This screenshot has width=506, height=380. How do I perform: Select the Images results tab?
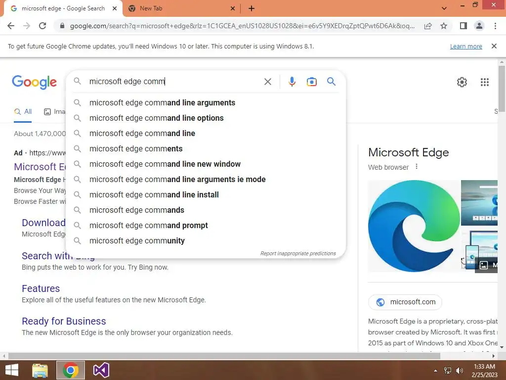[55, 112]
